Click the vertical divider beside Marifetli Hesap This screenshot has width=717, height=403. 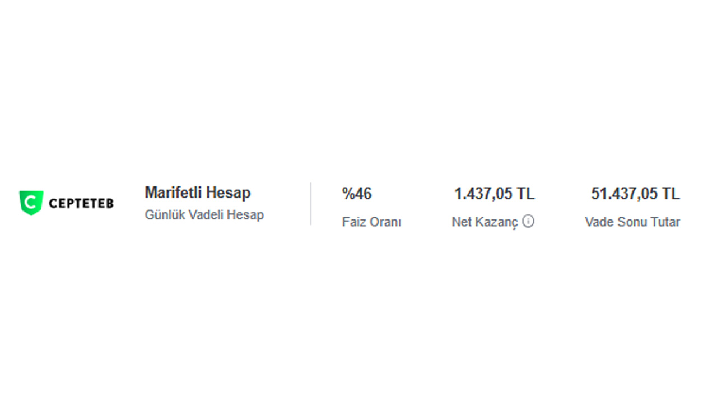pyautogui.click(x=311, y=204)
